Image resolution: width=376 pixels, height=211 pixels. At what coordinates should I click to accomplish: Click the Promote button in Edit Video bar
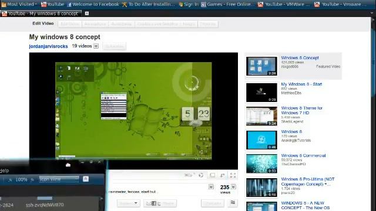point(208,24)
